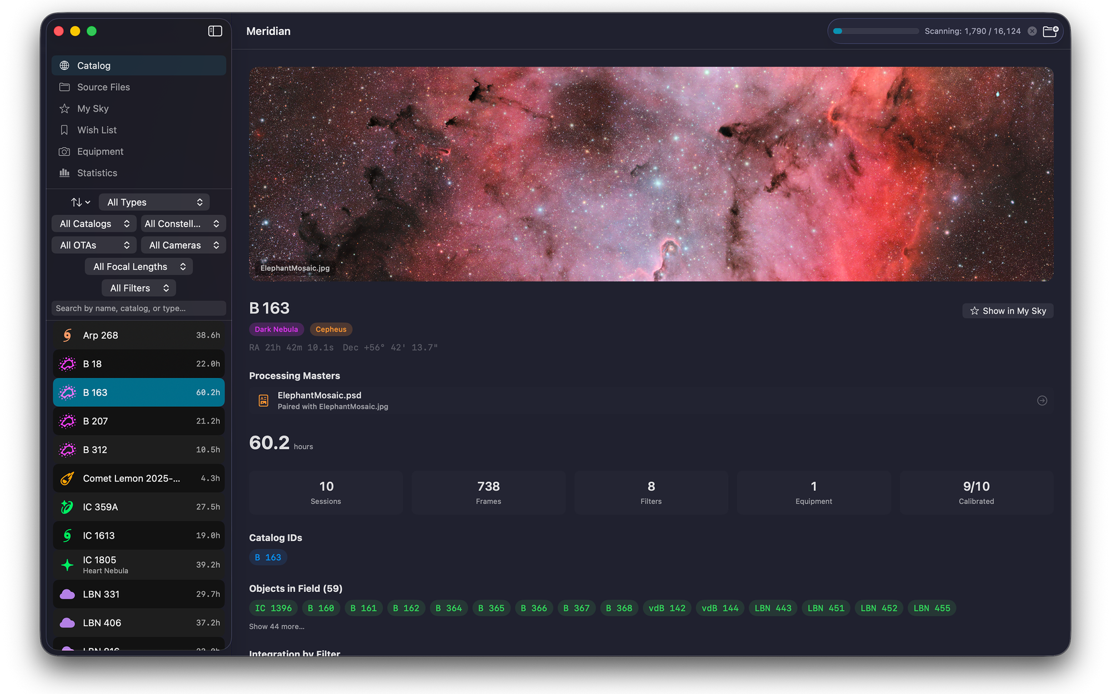
Task: Click the Heart Nebula subtitle text
Action: [x=106, y=571]
